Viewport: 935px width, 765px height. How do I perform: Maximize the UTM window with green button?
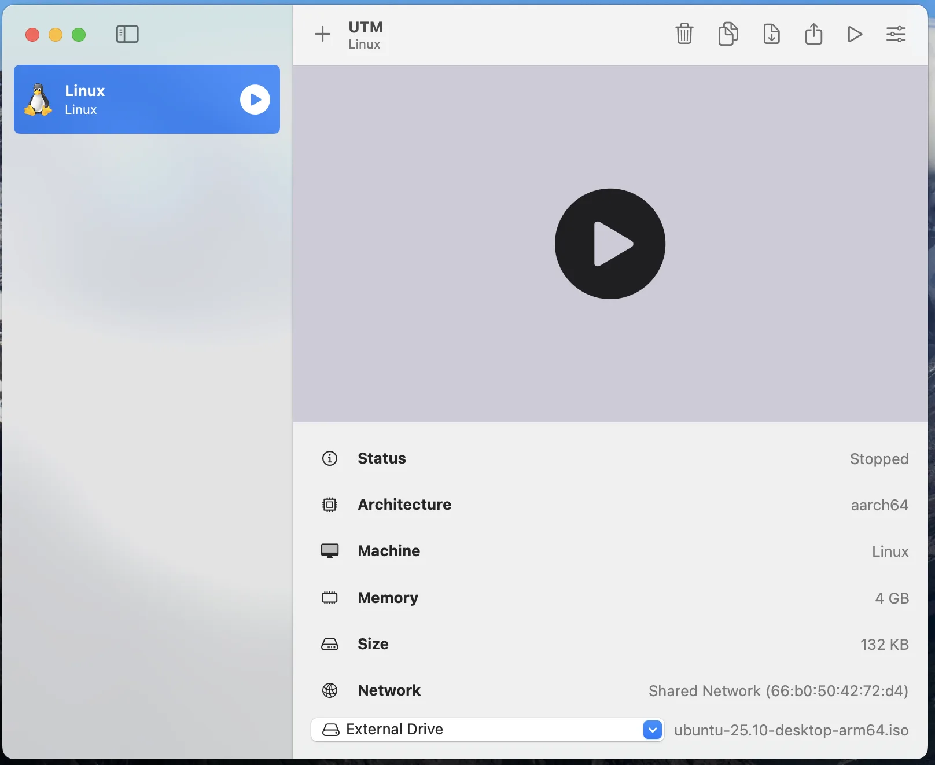click(x=79, y=35)
